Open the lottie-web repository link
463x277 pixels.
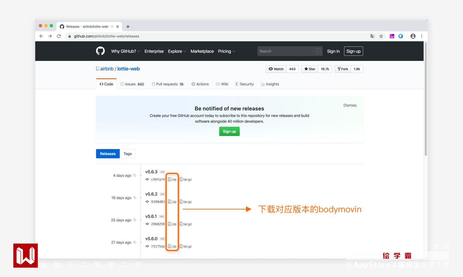[128, 69]
